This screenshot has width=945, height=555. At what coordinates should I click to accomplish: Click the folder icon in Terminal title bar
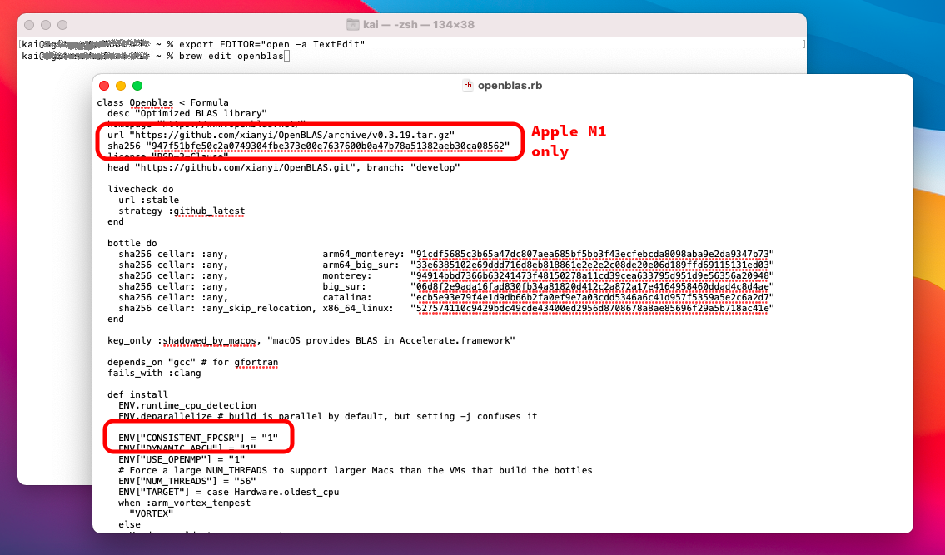353,25
